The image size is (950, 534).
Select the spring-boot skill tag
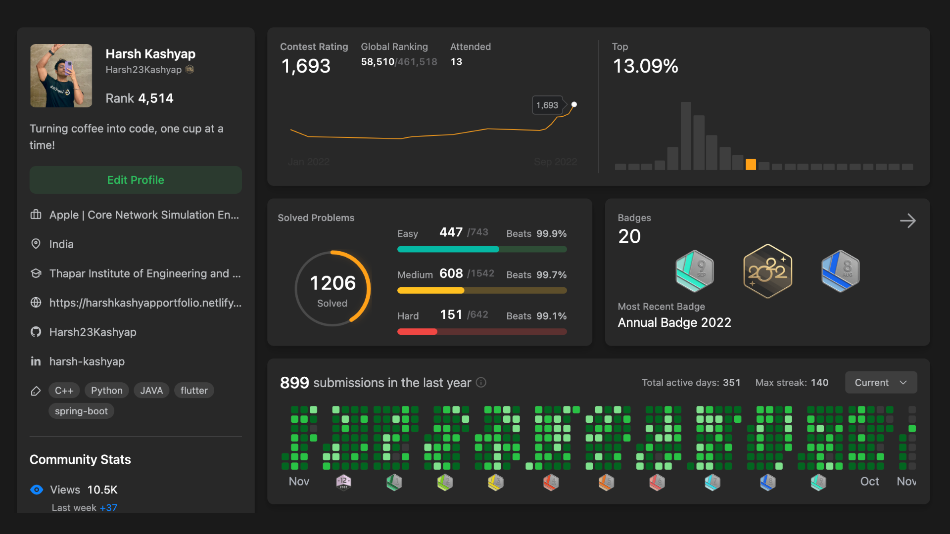click(x=81, y=411)
